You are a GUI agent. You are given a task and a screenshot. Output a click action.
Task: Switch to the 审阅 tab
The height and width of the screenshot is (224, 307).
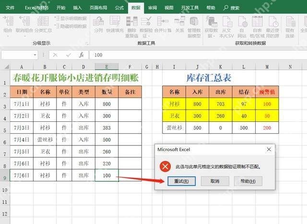[x=153, y=8]
